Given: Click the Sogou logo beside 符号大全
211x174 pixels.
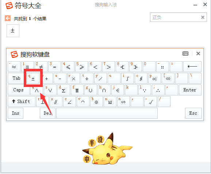Looking at the screenshot, I should (9, 6).
